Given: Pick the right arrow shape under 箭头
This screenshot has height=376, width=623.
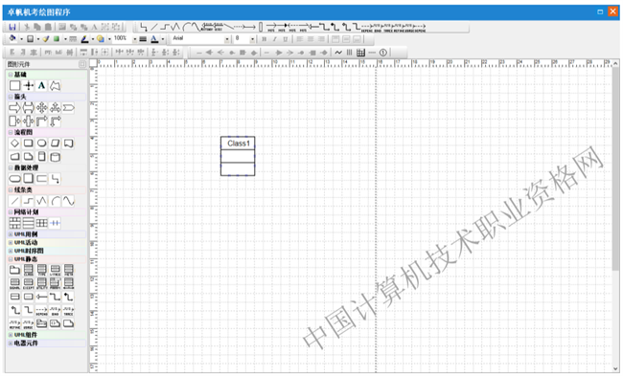Looking at the screenshot, I should 14,107.
